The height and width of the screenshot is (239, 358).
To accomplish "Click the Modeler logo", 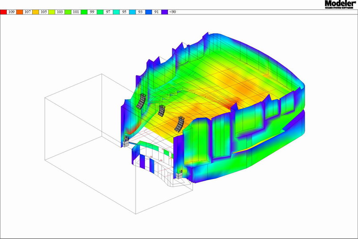I will 340,4.
